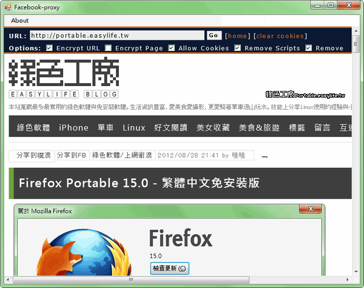
Task: Click the horizontal scrollbar thumb
Action: [x=131, y=280]
